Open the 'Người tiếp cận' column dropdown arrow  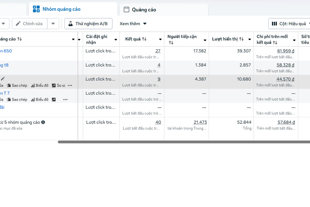tap(205, 40)
